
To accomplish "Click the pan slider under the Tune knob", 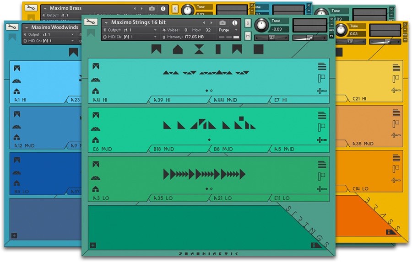I will click(x=271, y=38).
